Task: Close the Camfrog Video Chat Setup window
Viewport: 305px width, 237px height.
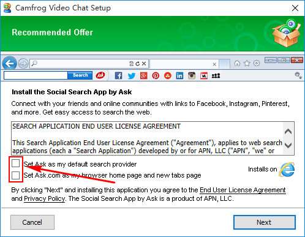Action: 295,8
